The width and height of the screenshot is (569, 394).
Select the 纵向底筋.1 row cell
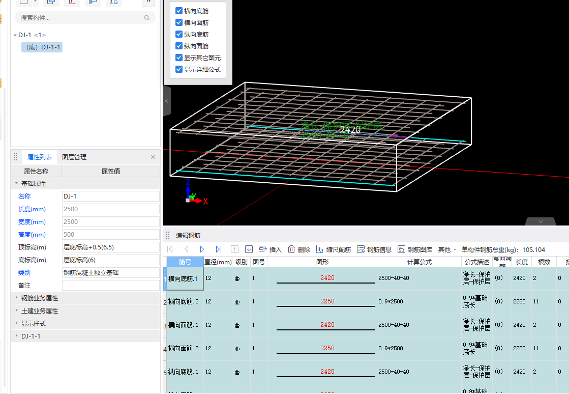point(185,372)
